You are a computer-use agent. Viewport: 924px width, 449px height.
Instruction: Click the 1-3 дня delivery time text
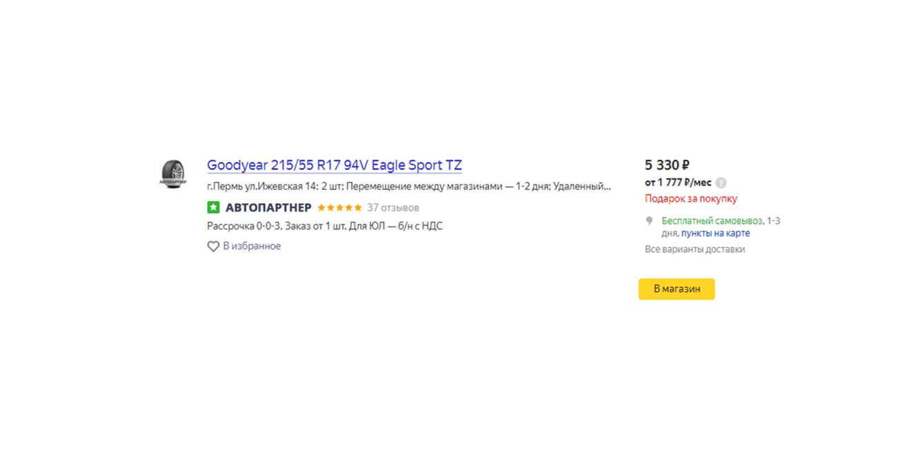[774, 221]
